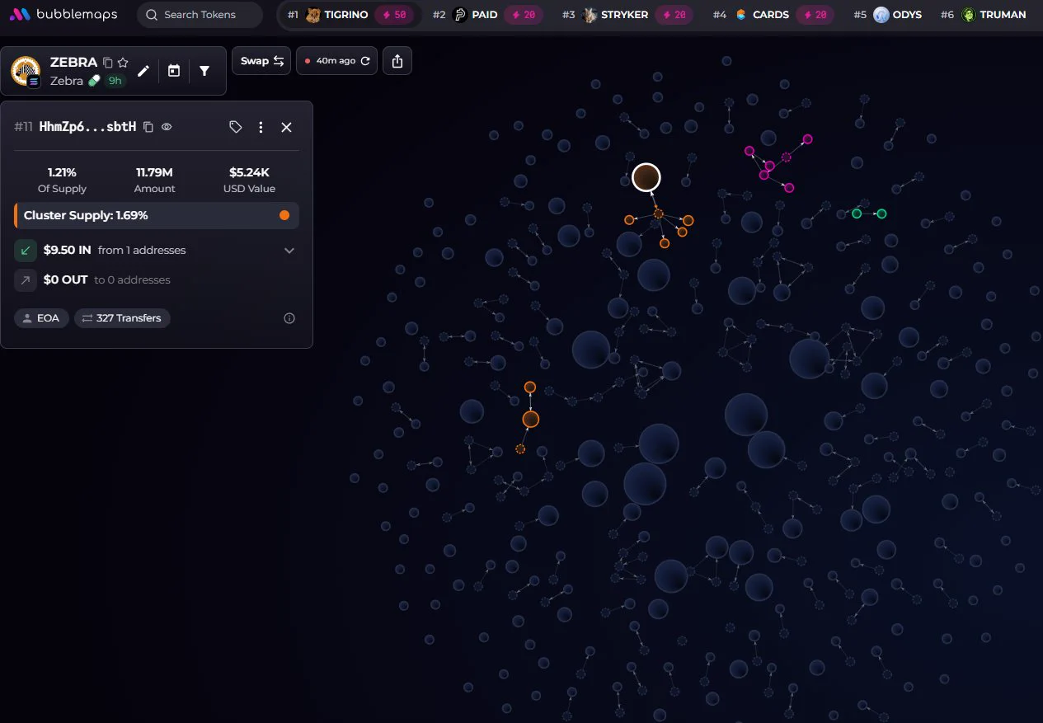This screenshot has height=723, width=1043.
Task: Click the share export icon
Action: click(x=397, y=61)
